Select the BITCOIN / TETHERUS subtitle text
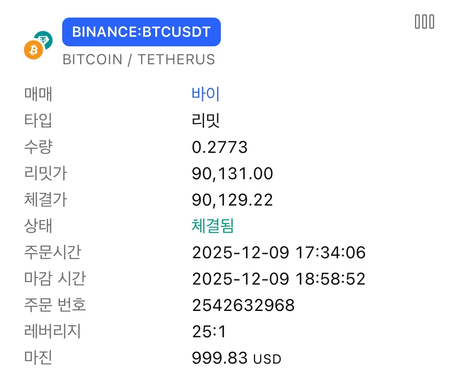Viewport: 470px width, 374px height. (x=139, y=60)
